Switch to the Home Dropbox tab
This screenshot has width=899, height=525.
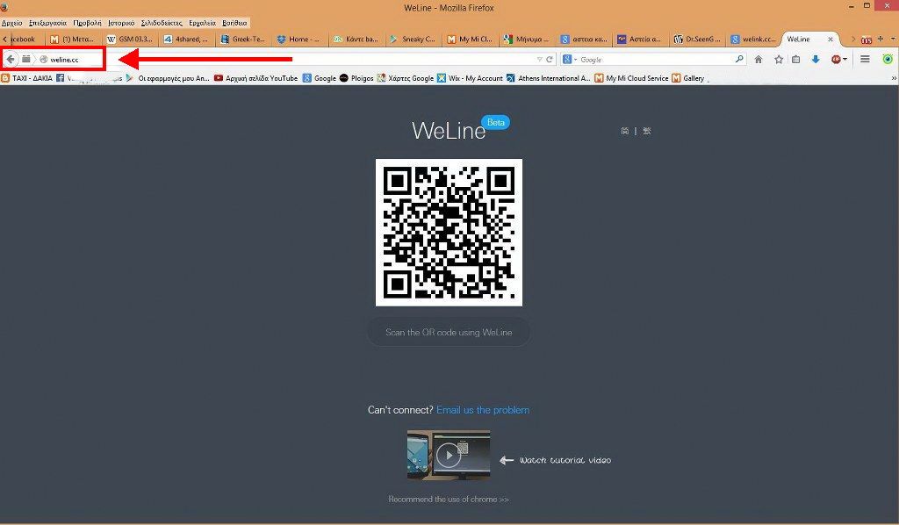coord(299,39)
